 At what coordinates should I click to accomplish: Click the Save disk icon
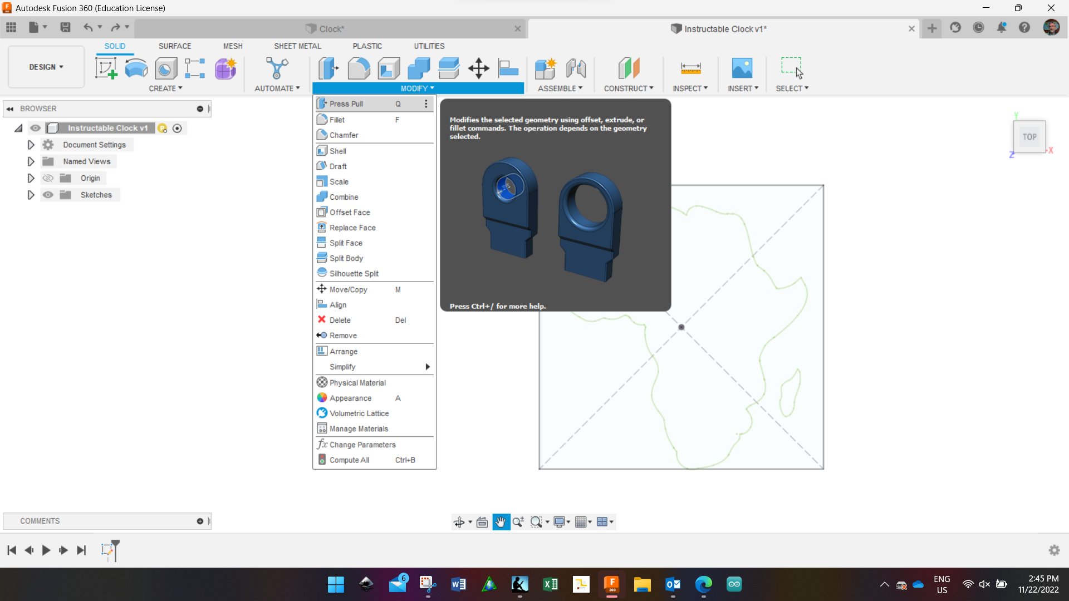[x=65, y=27]
